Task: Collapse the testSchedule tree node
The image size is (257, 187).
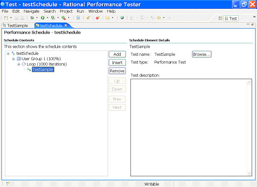Action: click(8, 53)
